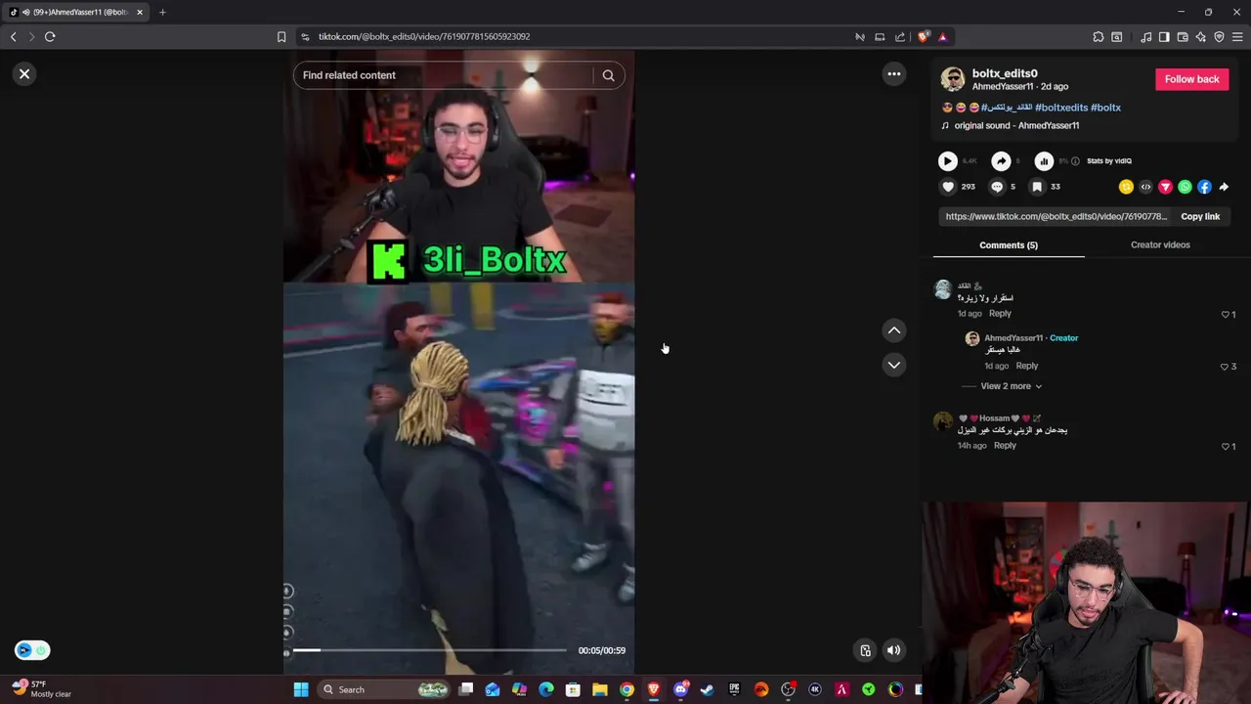The height and width of the screenshot is (704, 1251).
Task: Click the comments bubble icon showing 5
Action: [997, 187]
